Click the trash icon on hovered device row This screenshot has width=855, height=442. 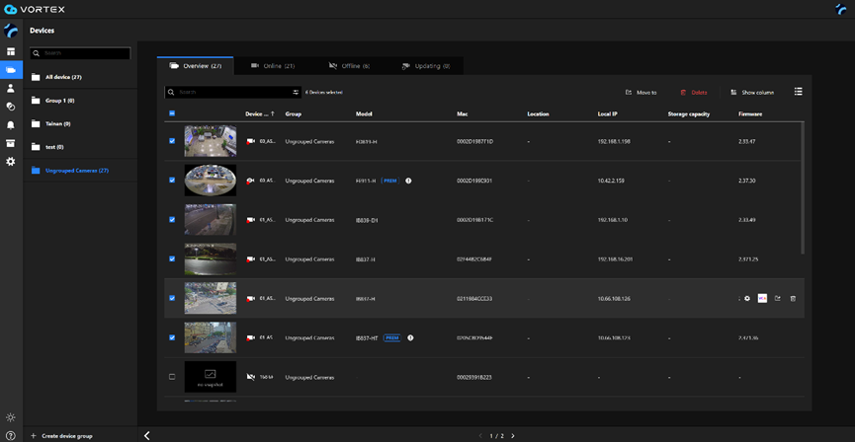(793, 298)
